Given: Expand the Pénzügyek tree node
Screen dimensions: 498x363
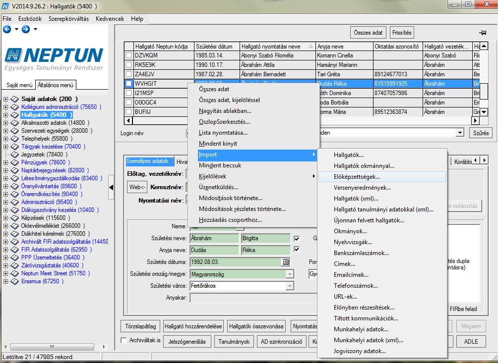Looking at the screenshot, I should [6, 162].
